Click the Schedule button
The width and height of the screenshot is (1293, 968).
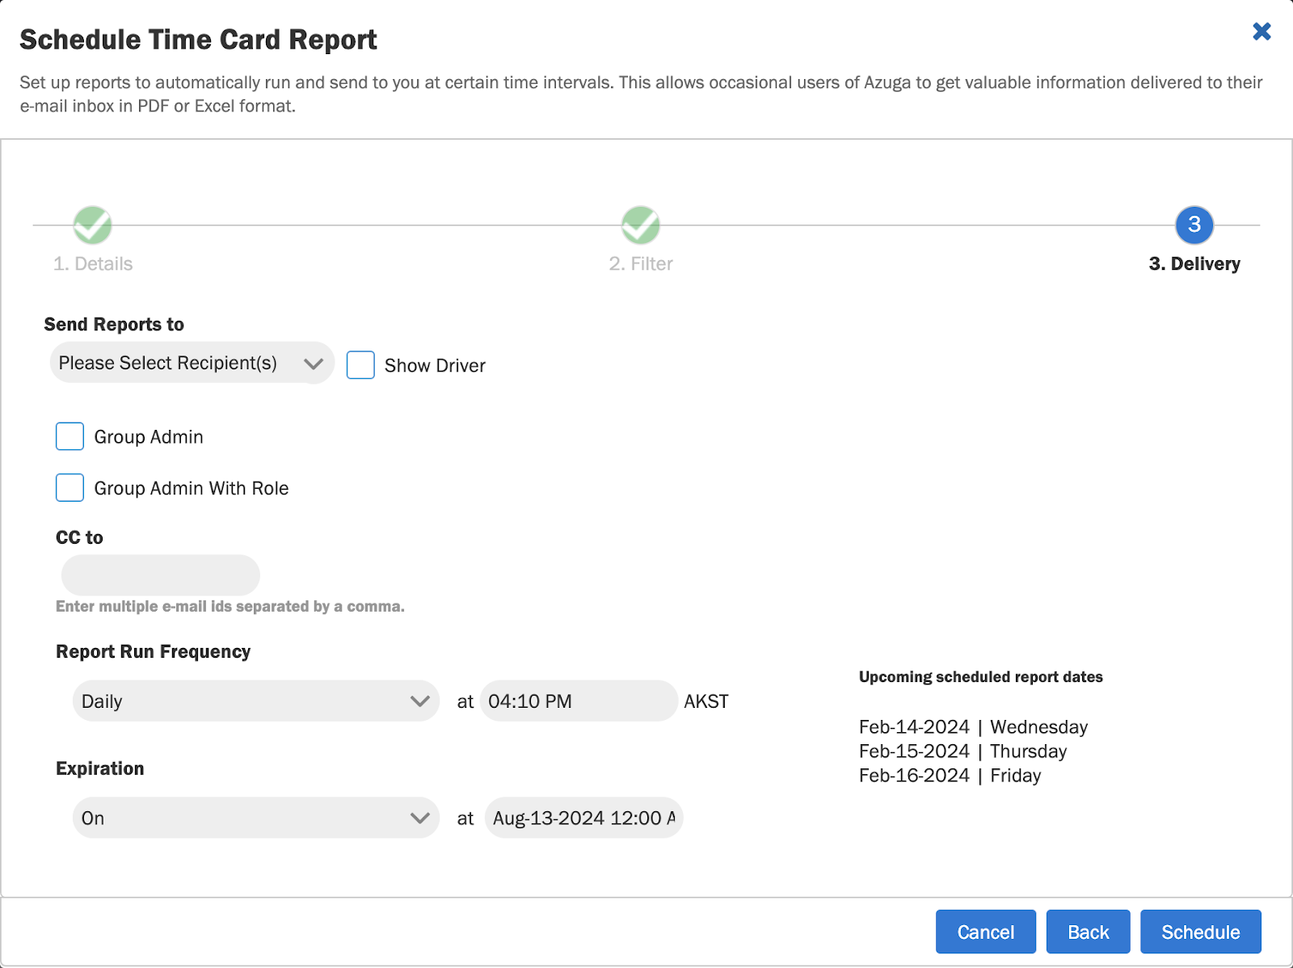pos(1201,932)
